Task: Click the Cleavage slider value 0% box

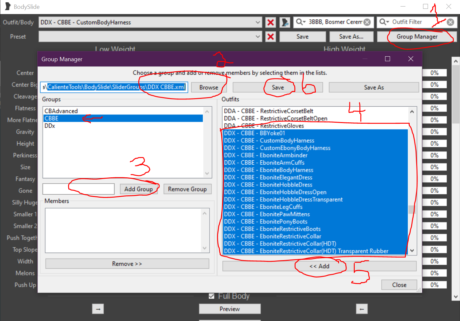Action: pos(434,97)
